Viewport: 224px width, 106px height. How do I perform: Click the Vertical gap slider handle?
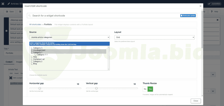96,88
